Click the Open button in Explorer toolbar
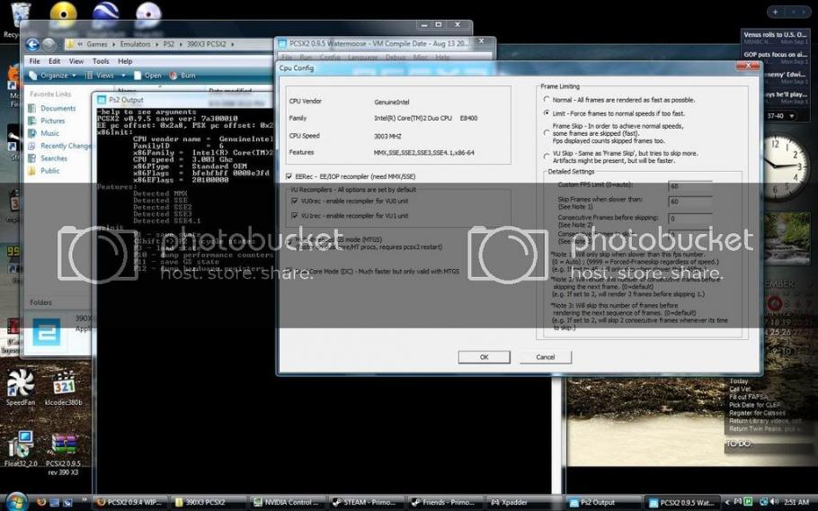The image size is (818, 511). point(147,76)
